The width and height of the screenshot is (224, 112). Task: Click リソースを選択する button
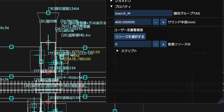pos(130,37)
